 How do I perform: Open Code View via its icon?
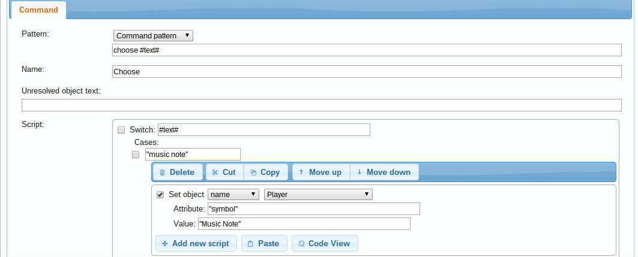pos(301,244)
